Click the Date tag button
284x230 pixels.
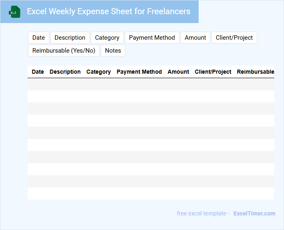(x=38, y=38)
